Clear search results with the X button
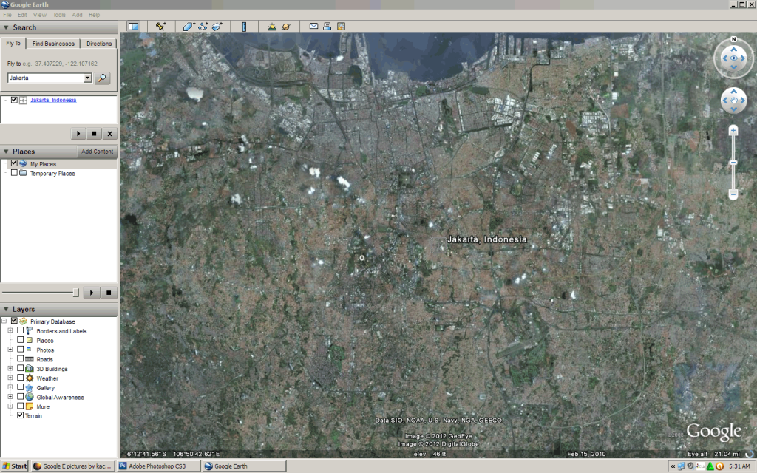 [x=109, y=134]
